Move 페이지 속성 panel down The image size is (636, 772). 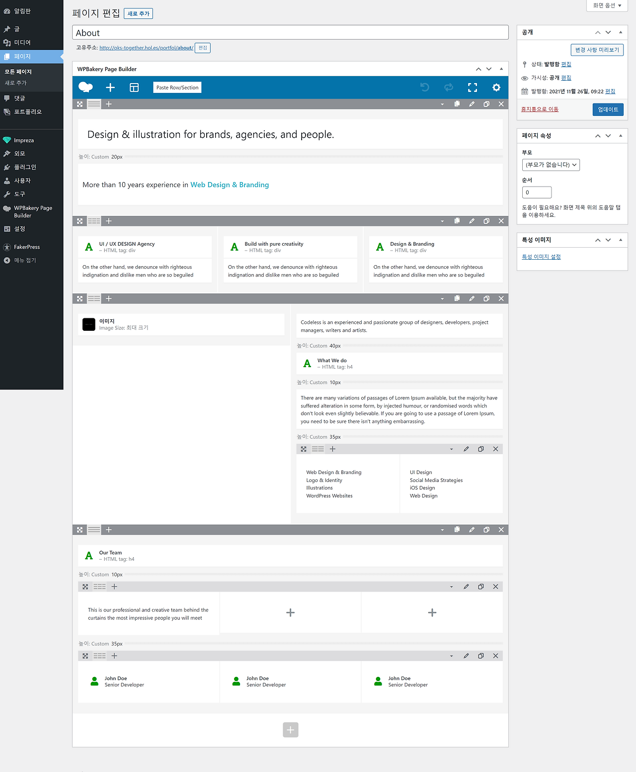tap(608, 136)
